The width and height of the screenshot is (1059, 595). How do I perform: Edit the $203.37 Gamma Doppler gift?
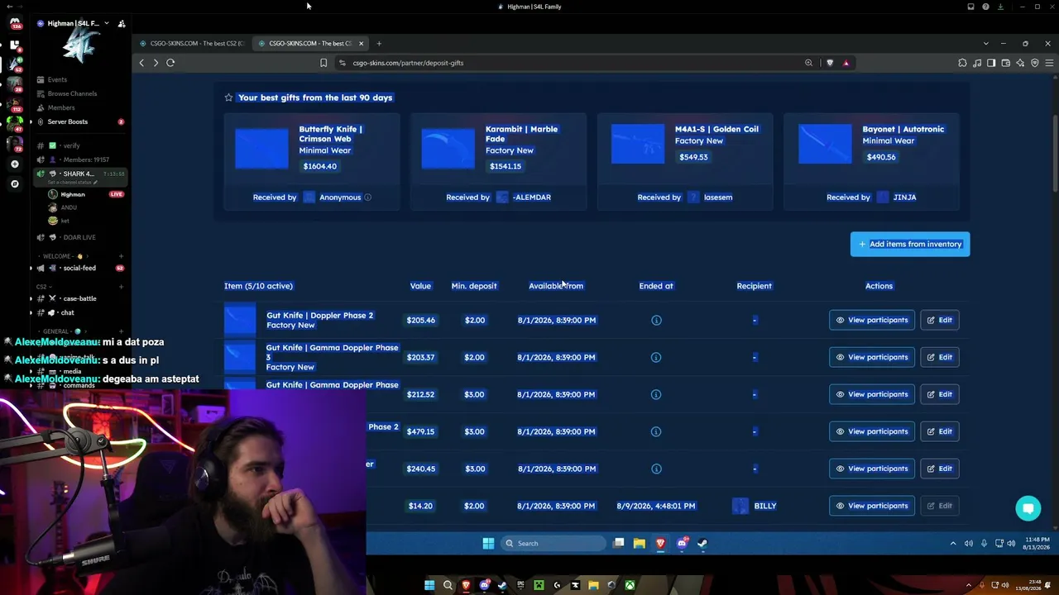[x=940, y=357]
